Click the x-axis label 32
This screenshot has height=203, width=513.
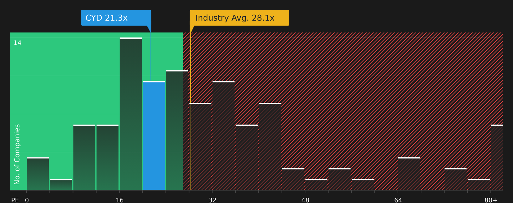coord(212,200)
